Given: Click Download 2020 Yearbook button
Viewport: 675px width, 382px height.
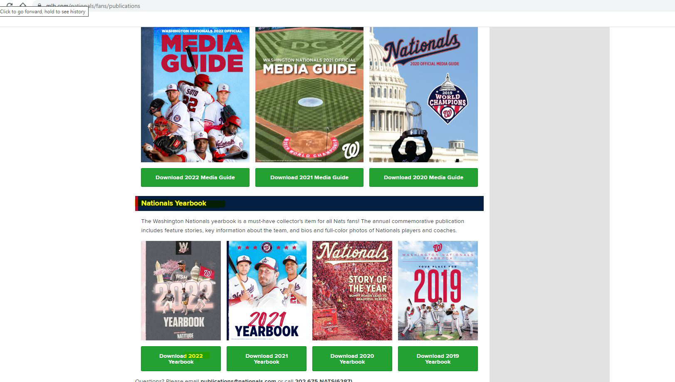Looking at the screenshot, I should point(352,359).
